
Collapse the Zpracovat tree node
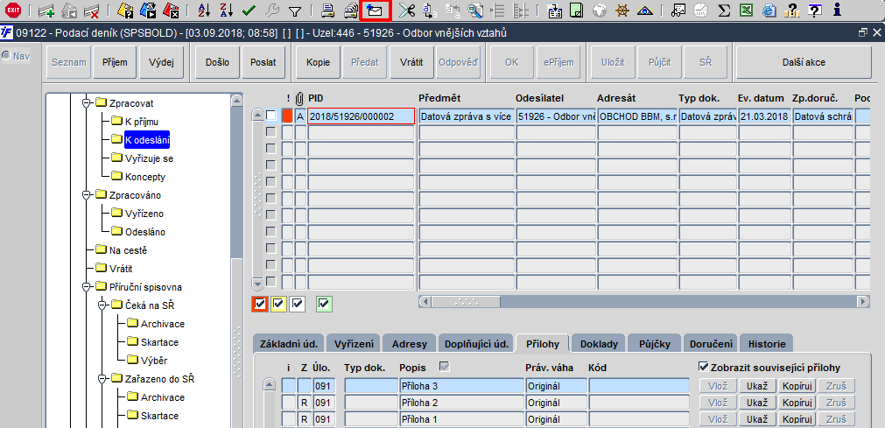tap(87, 102)
